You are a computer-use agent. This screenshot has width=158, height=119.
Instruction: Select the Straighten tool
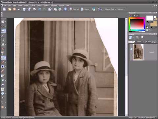pyautogui.click(x=3, y=44)
